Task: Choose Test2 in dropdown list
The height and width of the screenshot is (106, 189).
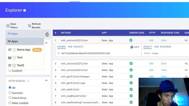Action: pos(25,65)
